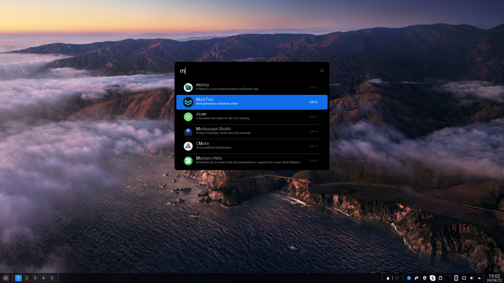Click the CMake triangle icon
The image size is (504, 283).
click(x=188, y=146)
